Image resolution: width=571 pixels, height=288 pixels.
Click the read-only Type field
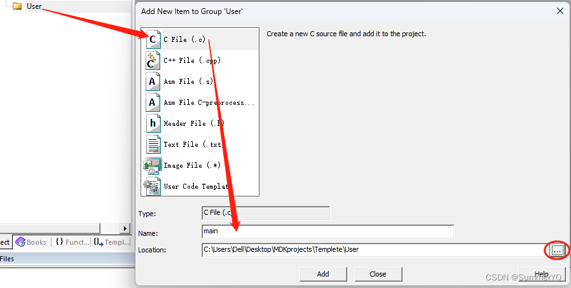tap(266, 213)
